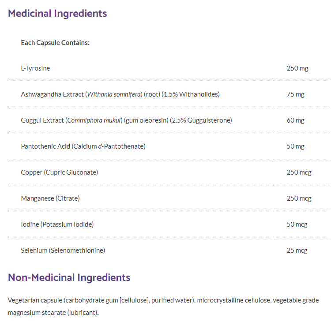Viewport: 331px width, 325px height.
Task: Click the 'Each Capsule Contains:' label
Action: 55,43
